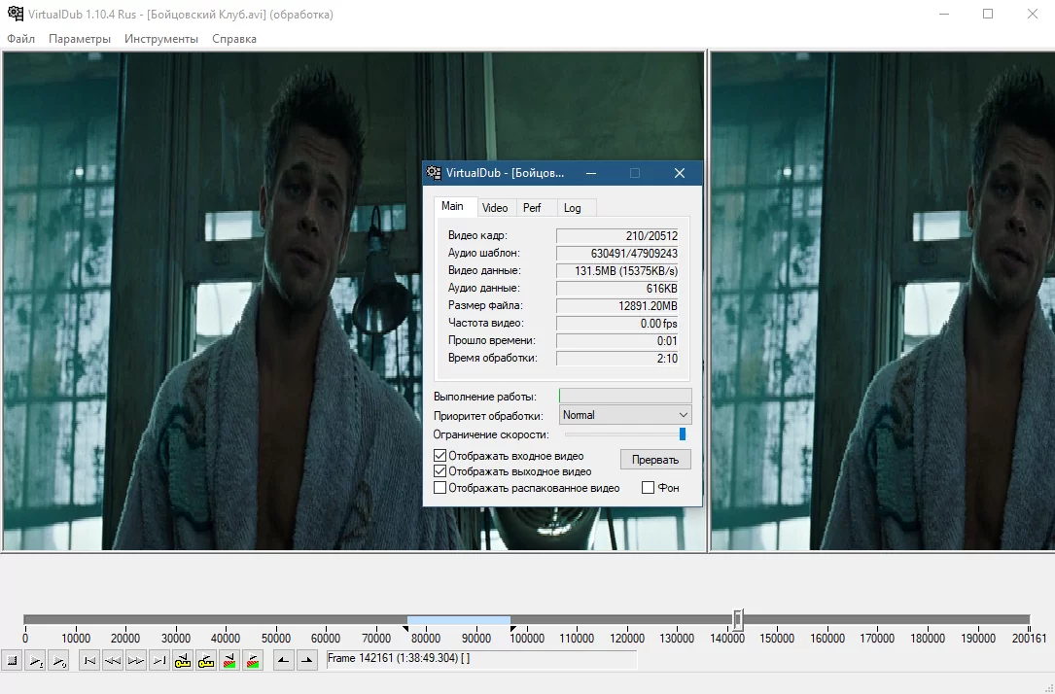
Task: Click the Input playback button
Action: tap(36, 661)
